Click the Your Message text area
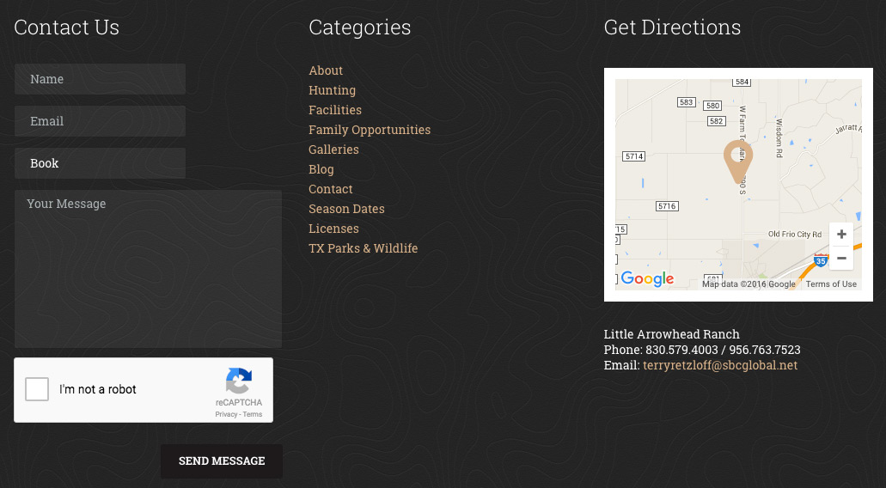 click(148, 269)
